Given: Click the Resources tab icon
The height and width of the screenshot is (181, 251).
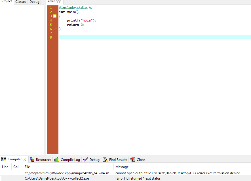Looking at the screenshot, I should click(32, 159).
